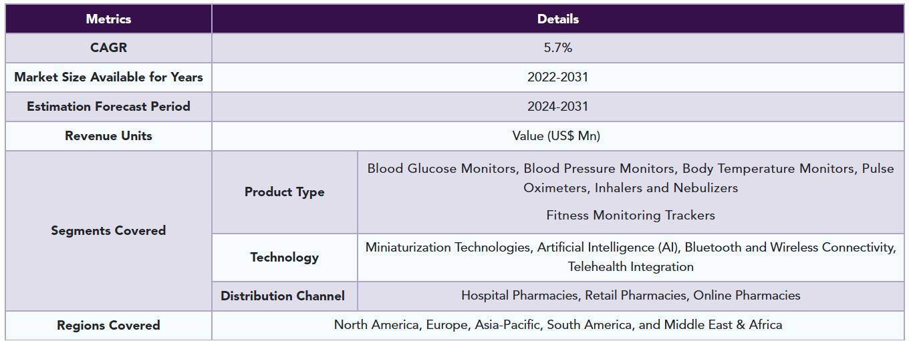Select the CAGR row label
This screenshot has width=909, height=341.
(108, 48)
